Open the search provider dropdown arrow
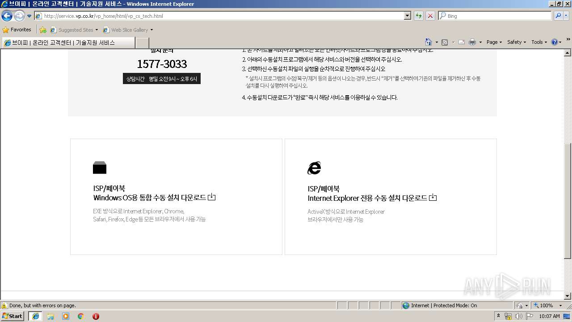572x322 pixels. pos(567,16)
